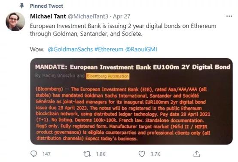
Task: Click the highlighted Bloomberg Automation label in image
Action: pyautogui.click(x=108, y=76)
